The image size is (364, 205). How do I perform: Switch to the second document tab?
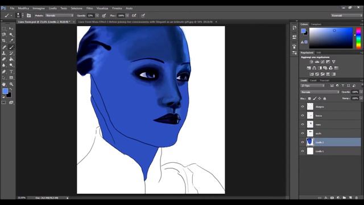coord(146,22)
